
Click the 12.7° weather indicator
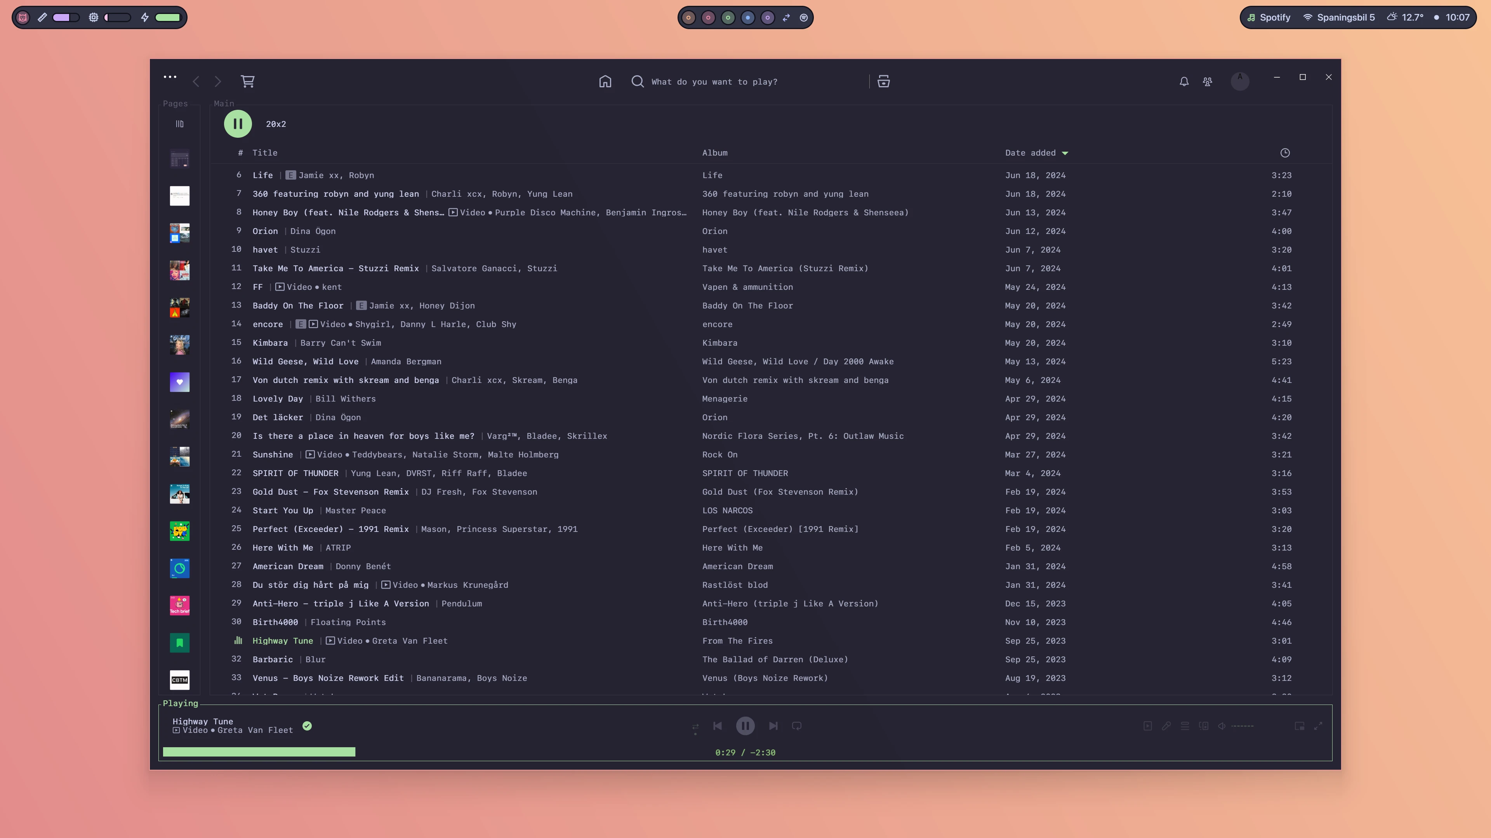point(1405,17)
